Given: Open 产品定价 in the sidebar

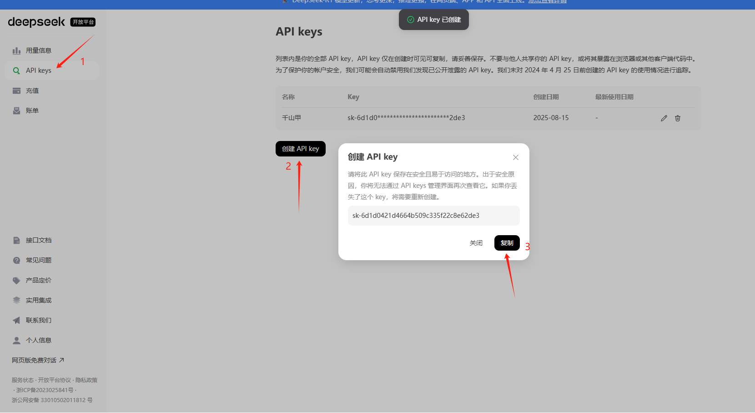Looking at the screenshot, I should click(x=38, y=280).
